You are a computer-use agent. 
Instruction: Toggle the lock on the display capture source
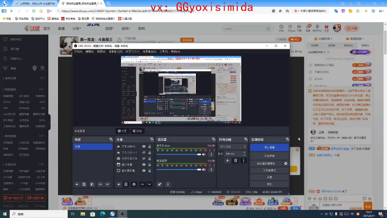click(x=149, y=171)
